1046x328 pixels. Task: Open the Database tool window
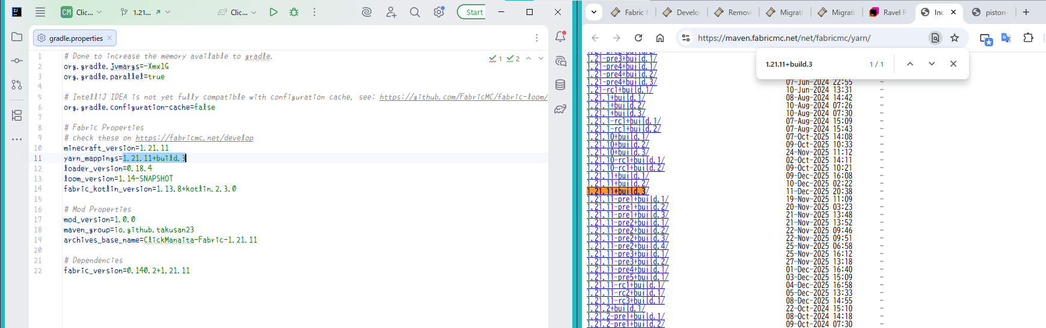560,85
